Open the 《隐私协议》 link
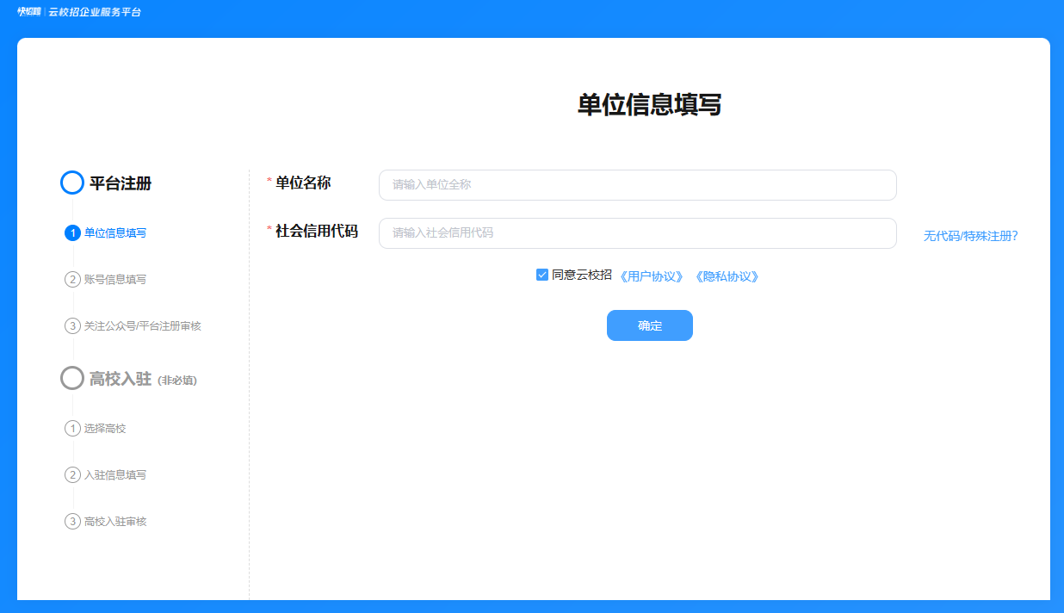 (x=727, y=276)
